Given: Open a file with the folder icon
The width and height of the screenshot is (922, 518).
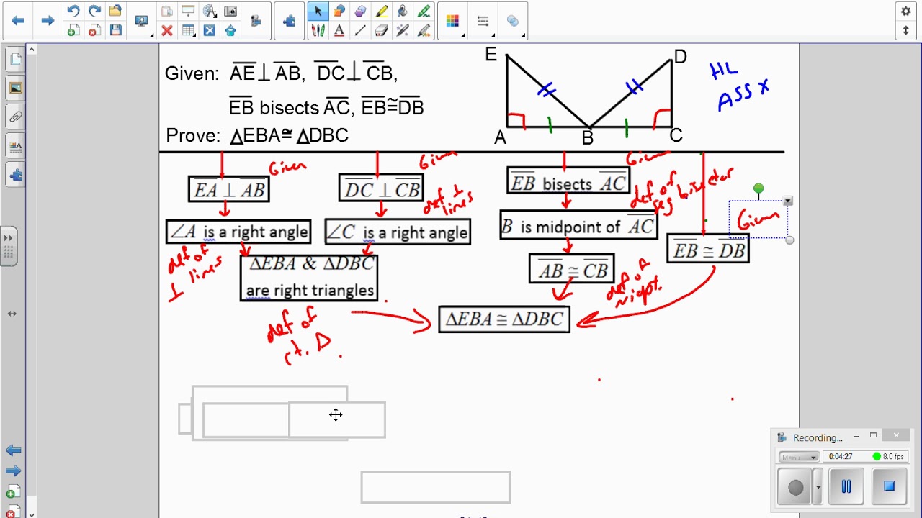Looking at the screenshot, I should point(116,11).
